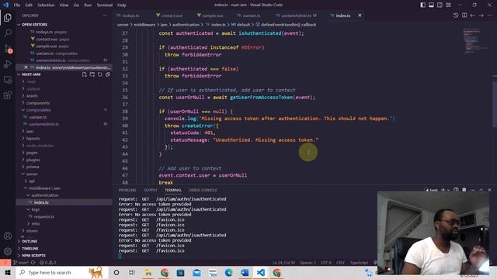The image size is (497, 279).
Task: Refresh the NUXT-IAM explorer tree
Action: (x=100, y=74)
